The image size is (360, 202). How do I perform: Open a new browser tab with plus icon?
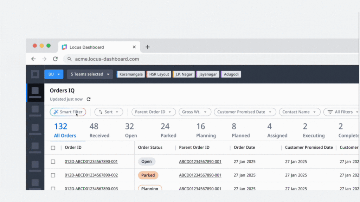148,47
